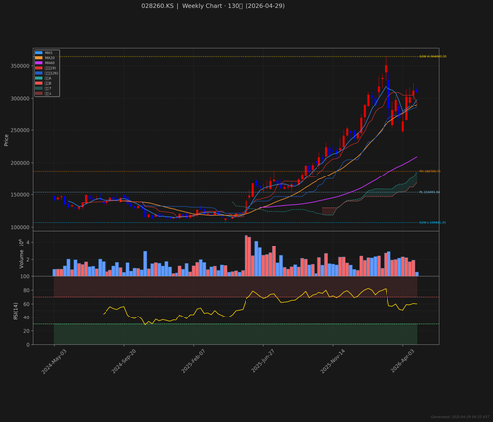Click the 0 tick on RSI axis
The height and width of the screenshot is (422, 493).
point(28,345)
